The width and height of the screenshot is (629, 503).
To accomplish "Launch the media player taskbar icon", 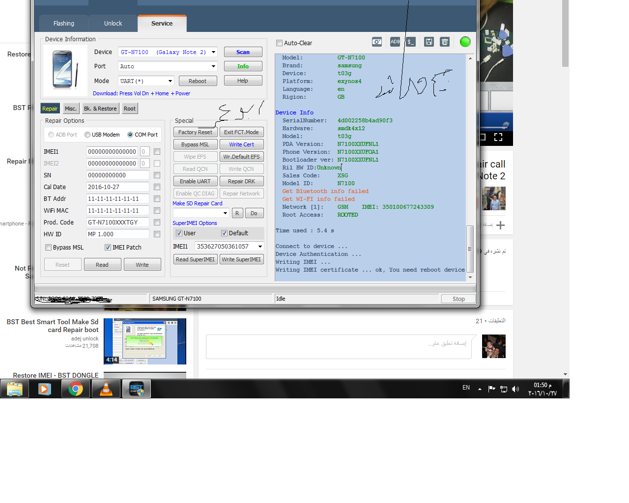I will point(45,389).
